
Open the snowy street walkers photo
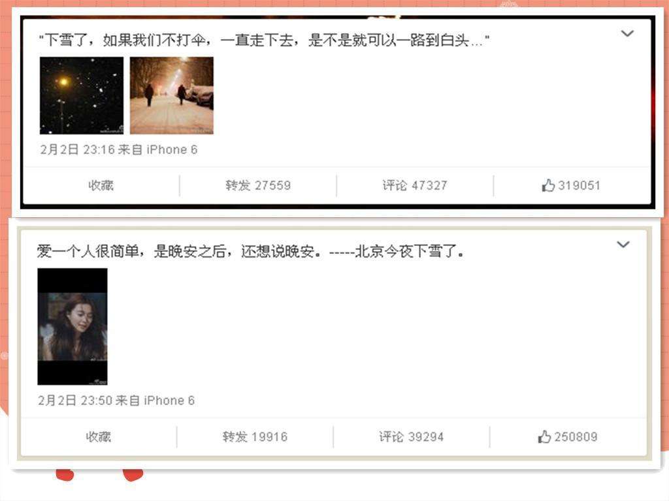(x=172, y=95)
